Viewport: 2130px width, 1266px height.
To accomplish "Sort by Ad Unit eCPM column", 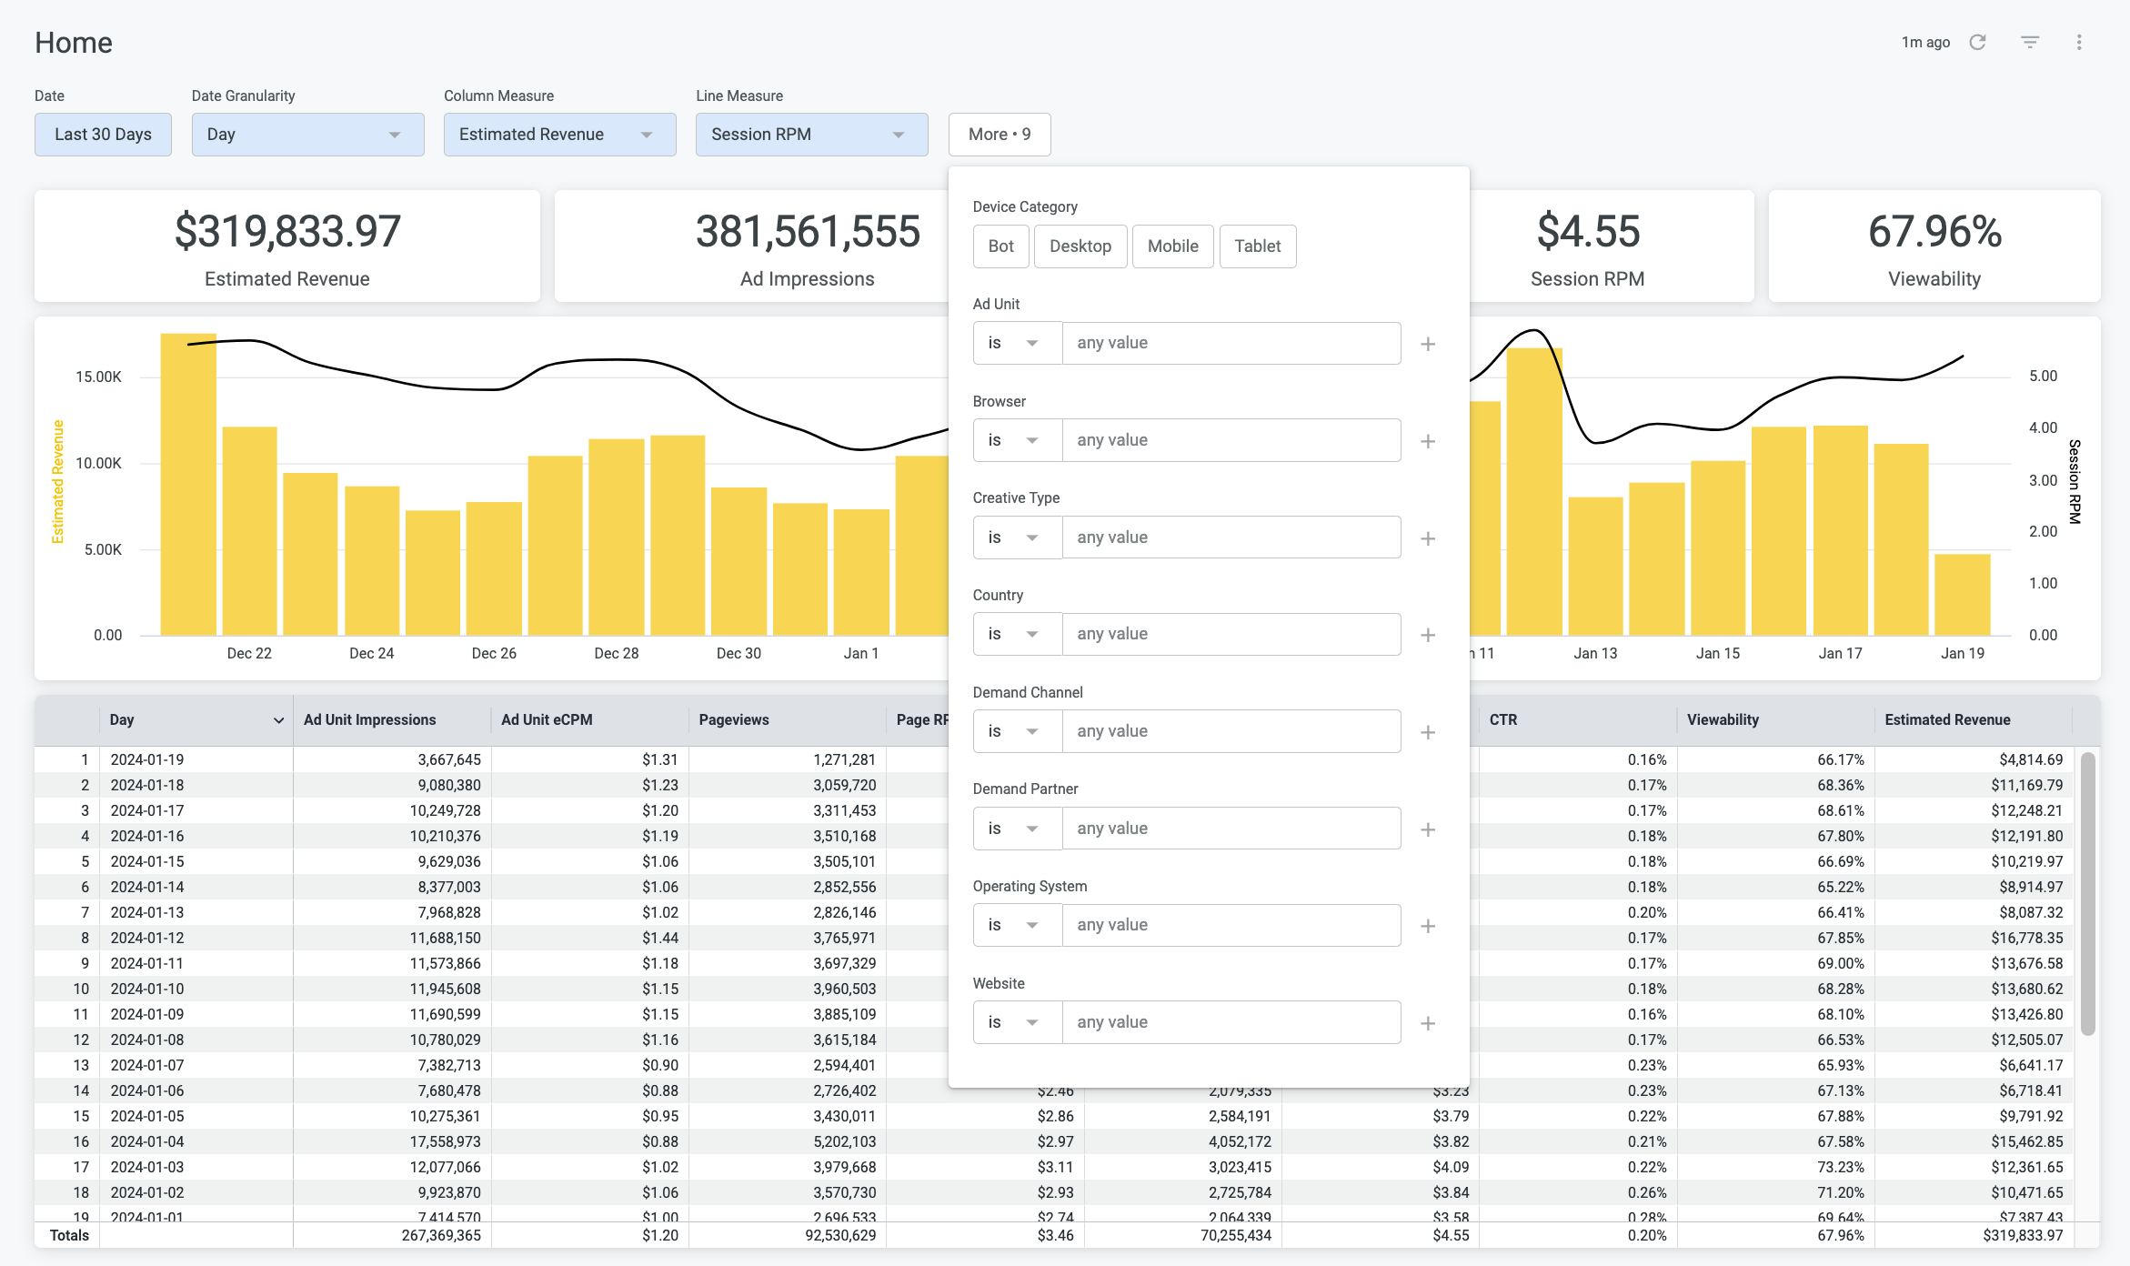I will [589, 720].
